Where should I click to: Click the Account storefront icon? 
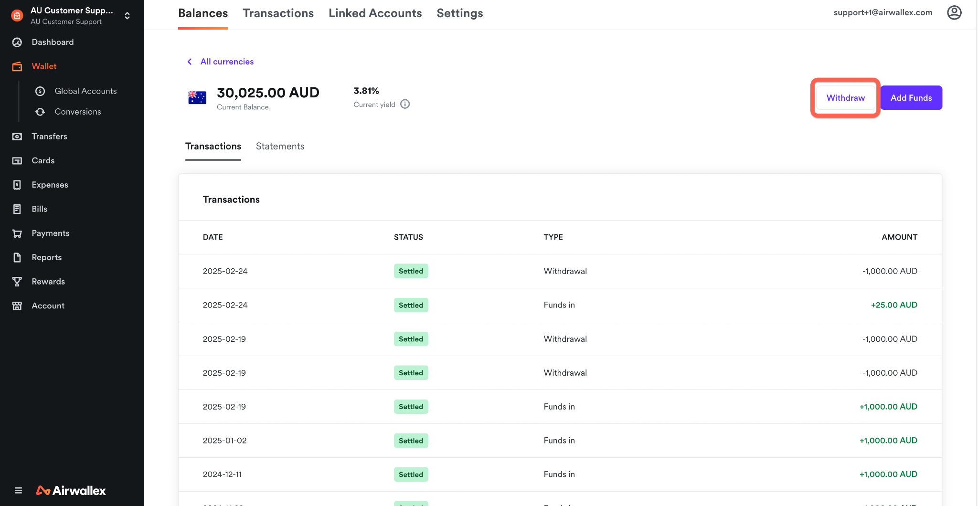click(x=17, y=306)
